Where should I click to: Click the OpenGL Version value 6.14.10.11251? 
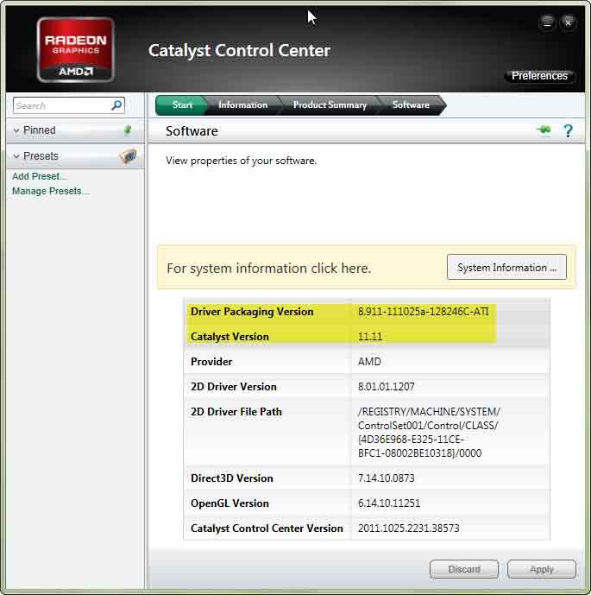point(389,503)
